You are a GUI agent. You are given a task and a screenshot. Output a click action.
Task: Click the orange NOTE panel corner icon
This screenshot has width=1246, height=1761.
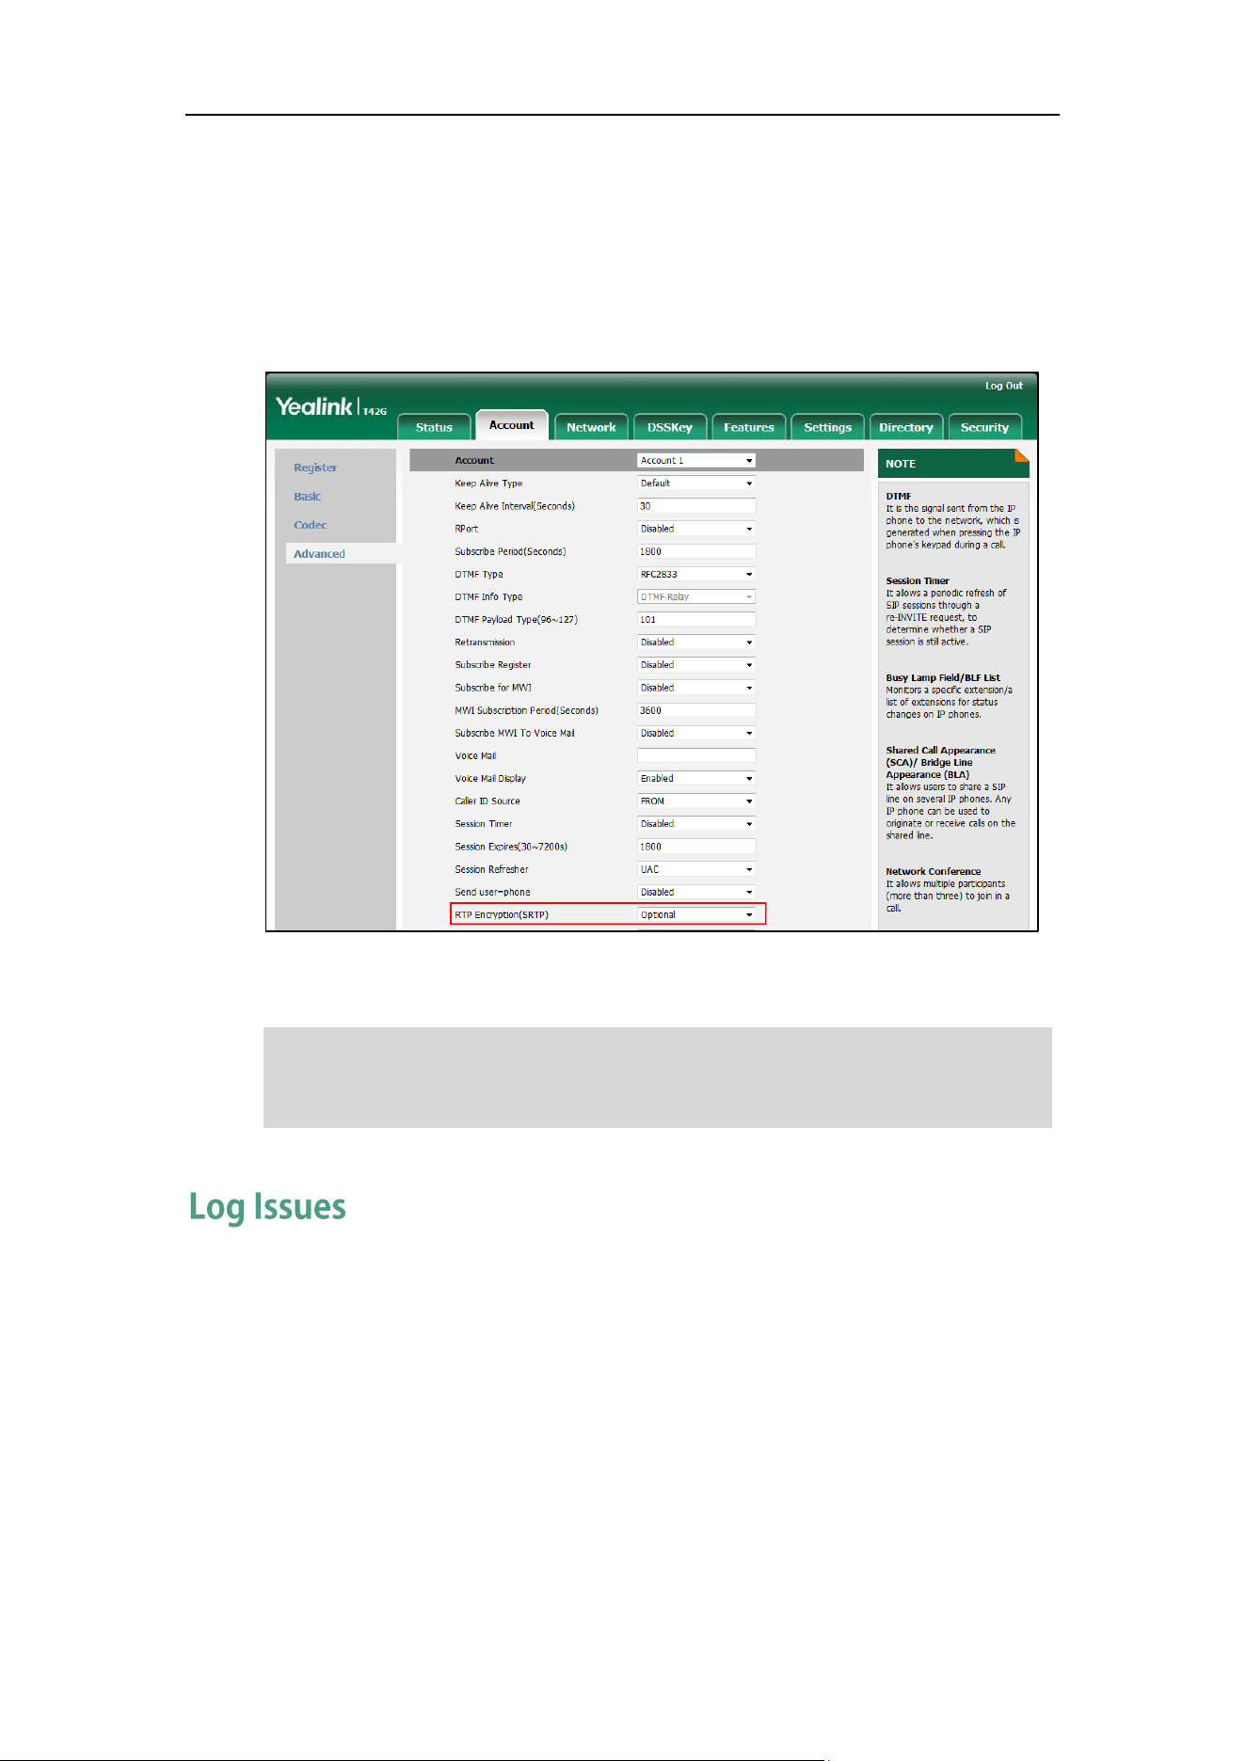click(1022, 456)
